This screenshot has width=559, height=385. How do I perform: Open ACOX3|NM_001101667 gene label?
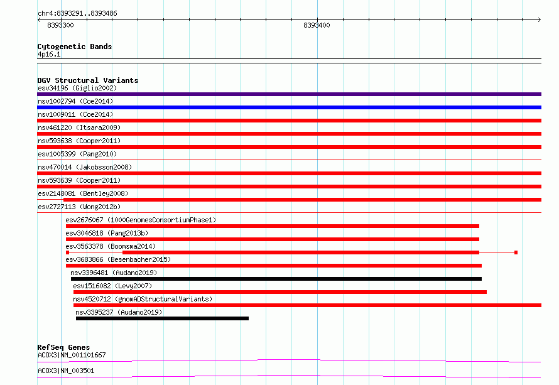72,355
